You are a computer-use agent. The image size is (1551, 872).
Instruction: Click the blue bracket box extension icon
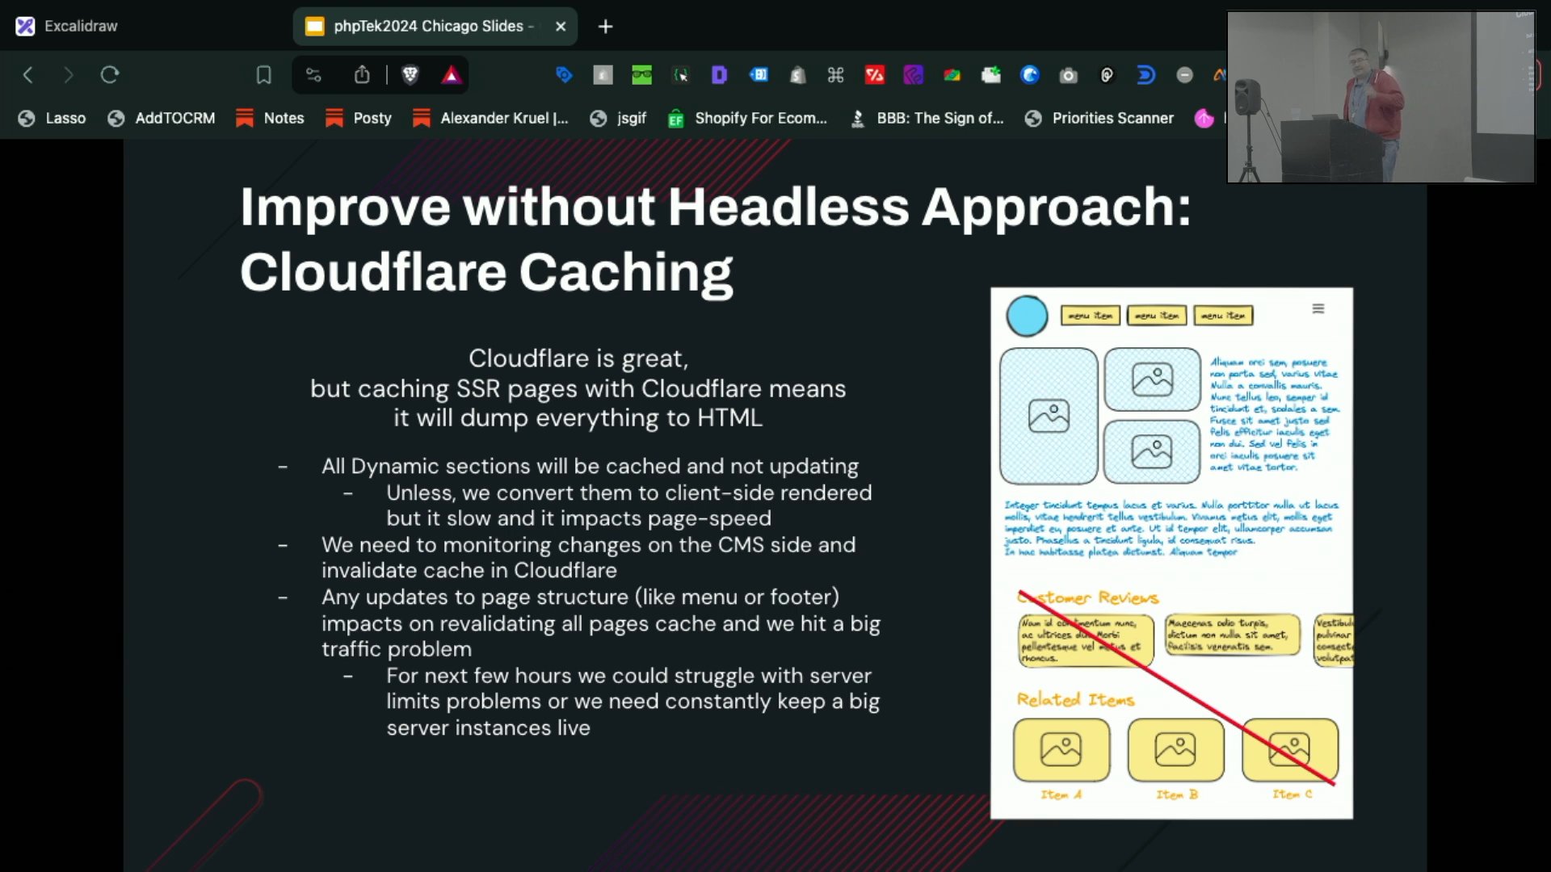coord(759,75)
